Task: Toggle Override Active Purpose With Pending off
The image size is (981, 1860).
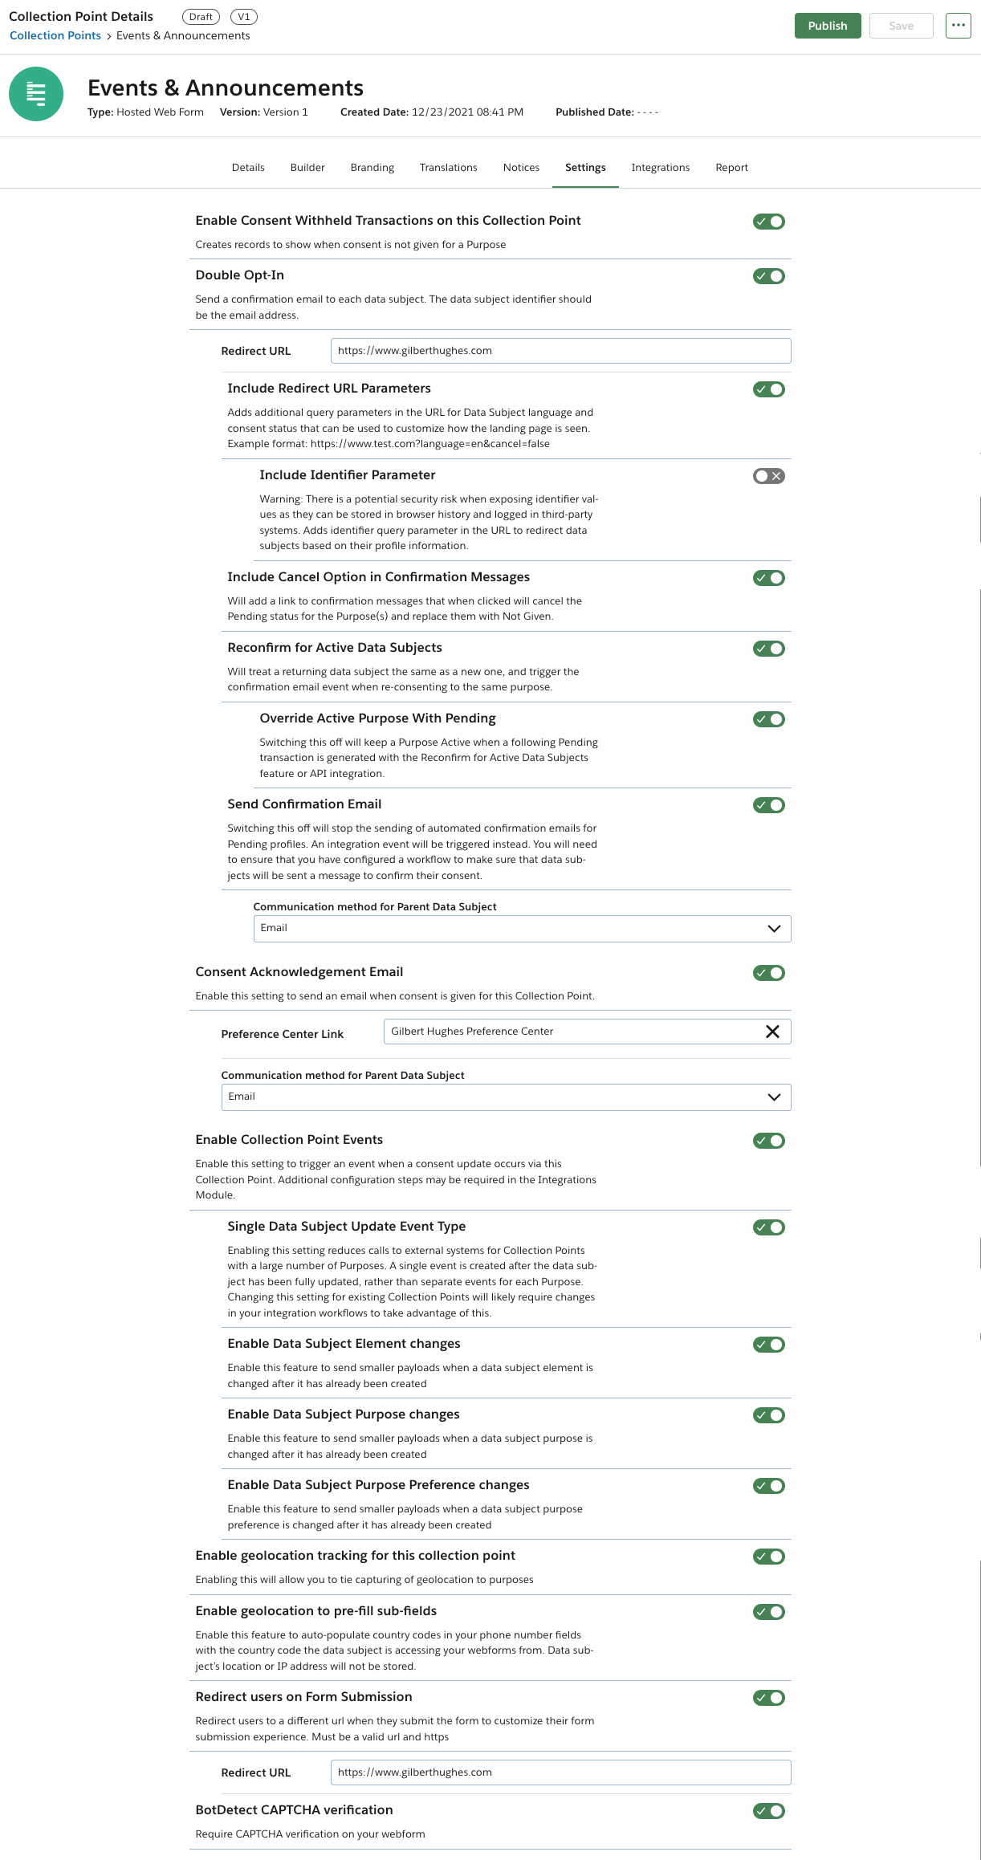Action: tap(767, 718)
